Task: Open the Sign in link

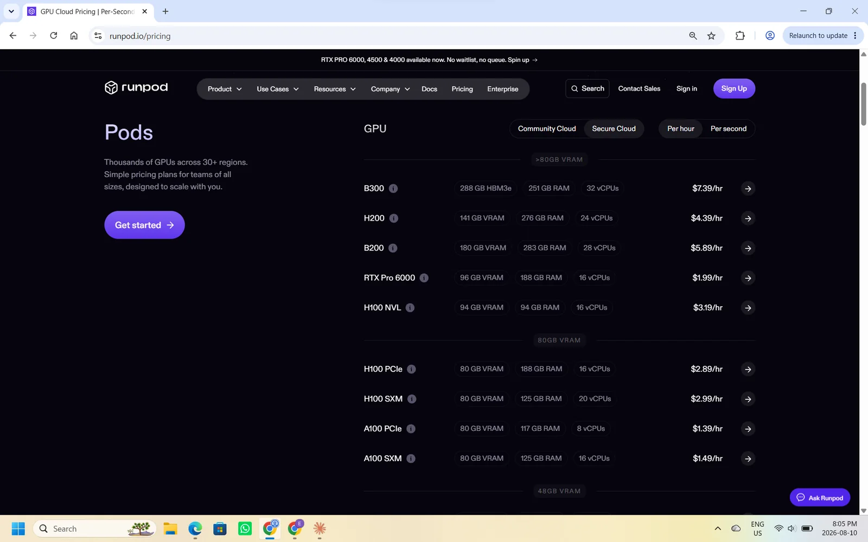Action: (x=687, y=88)
